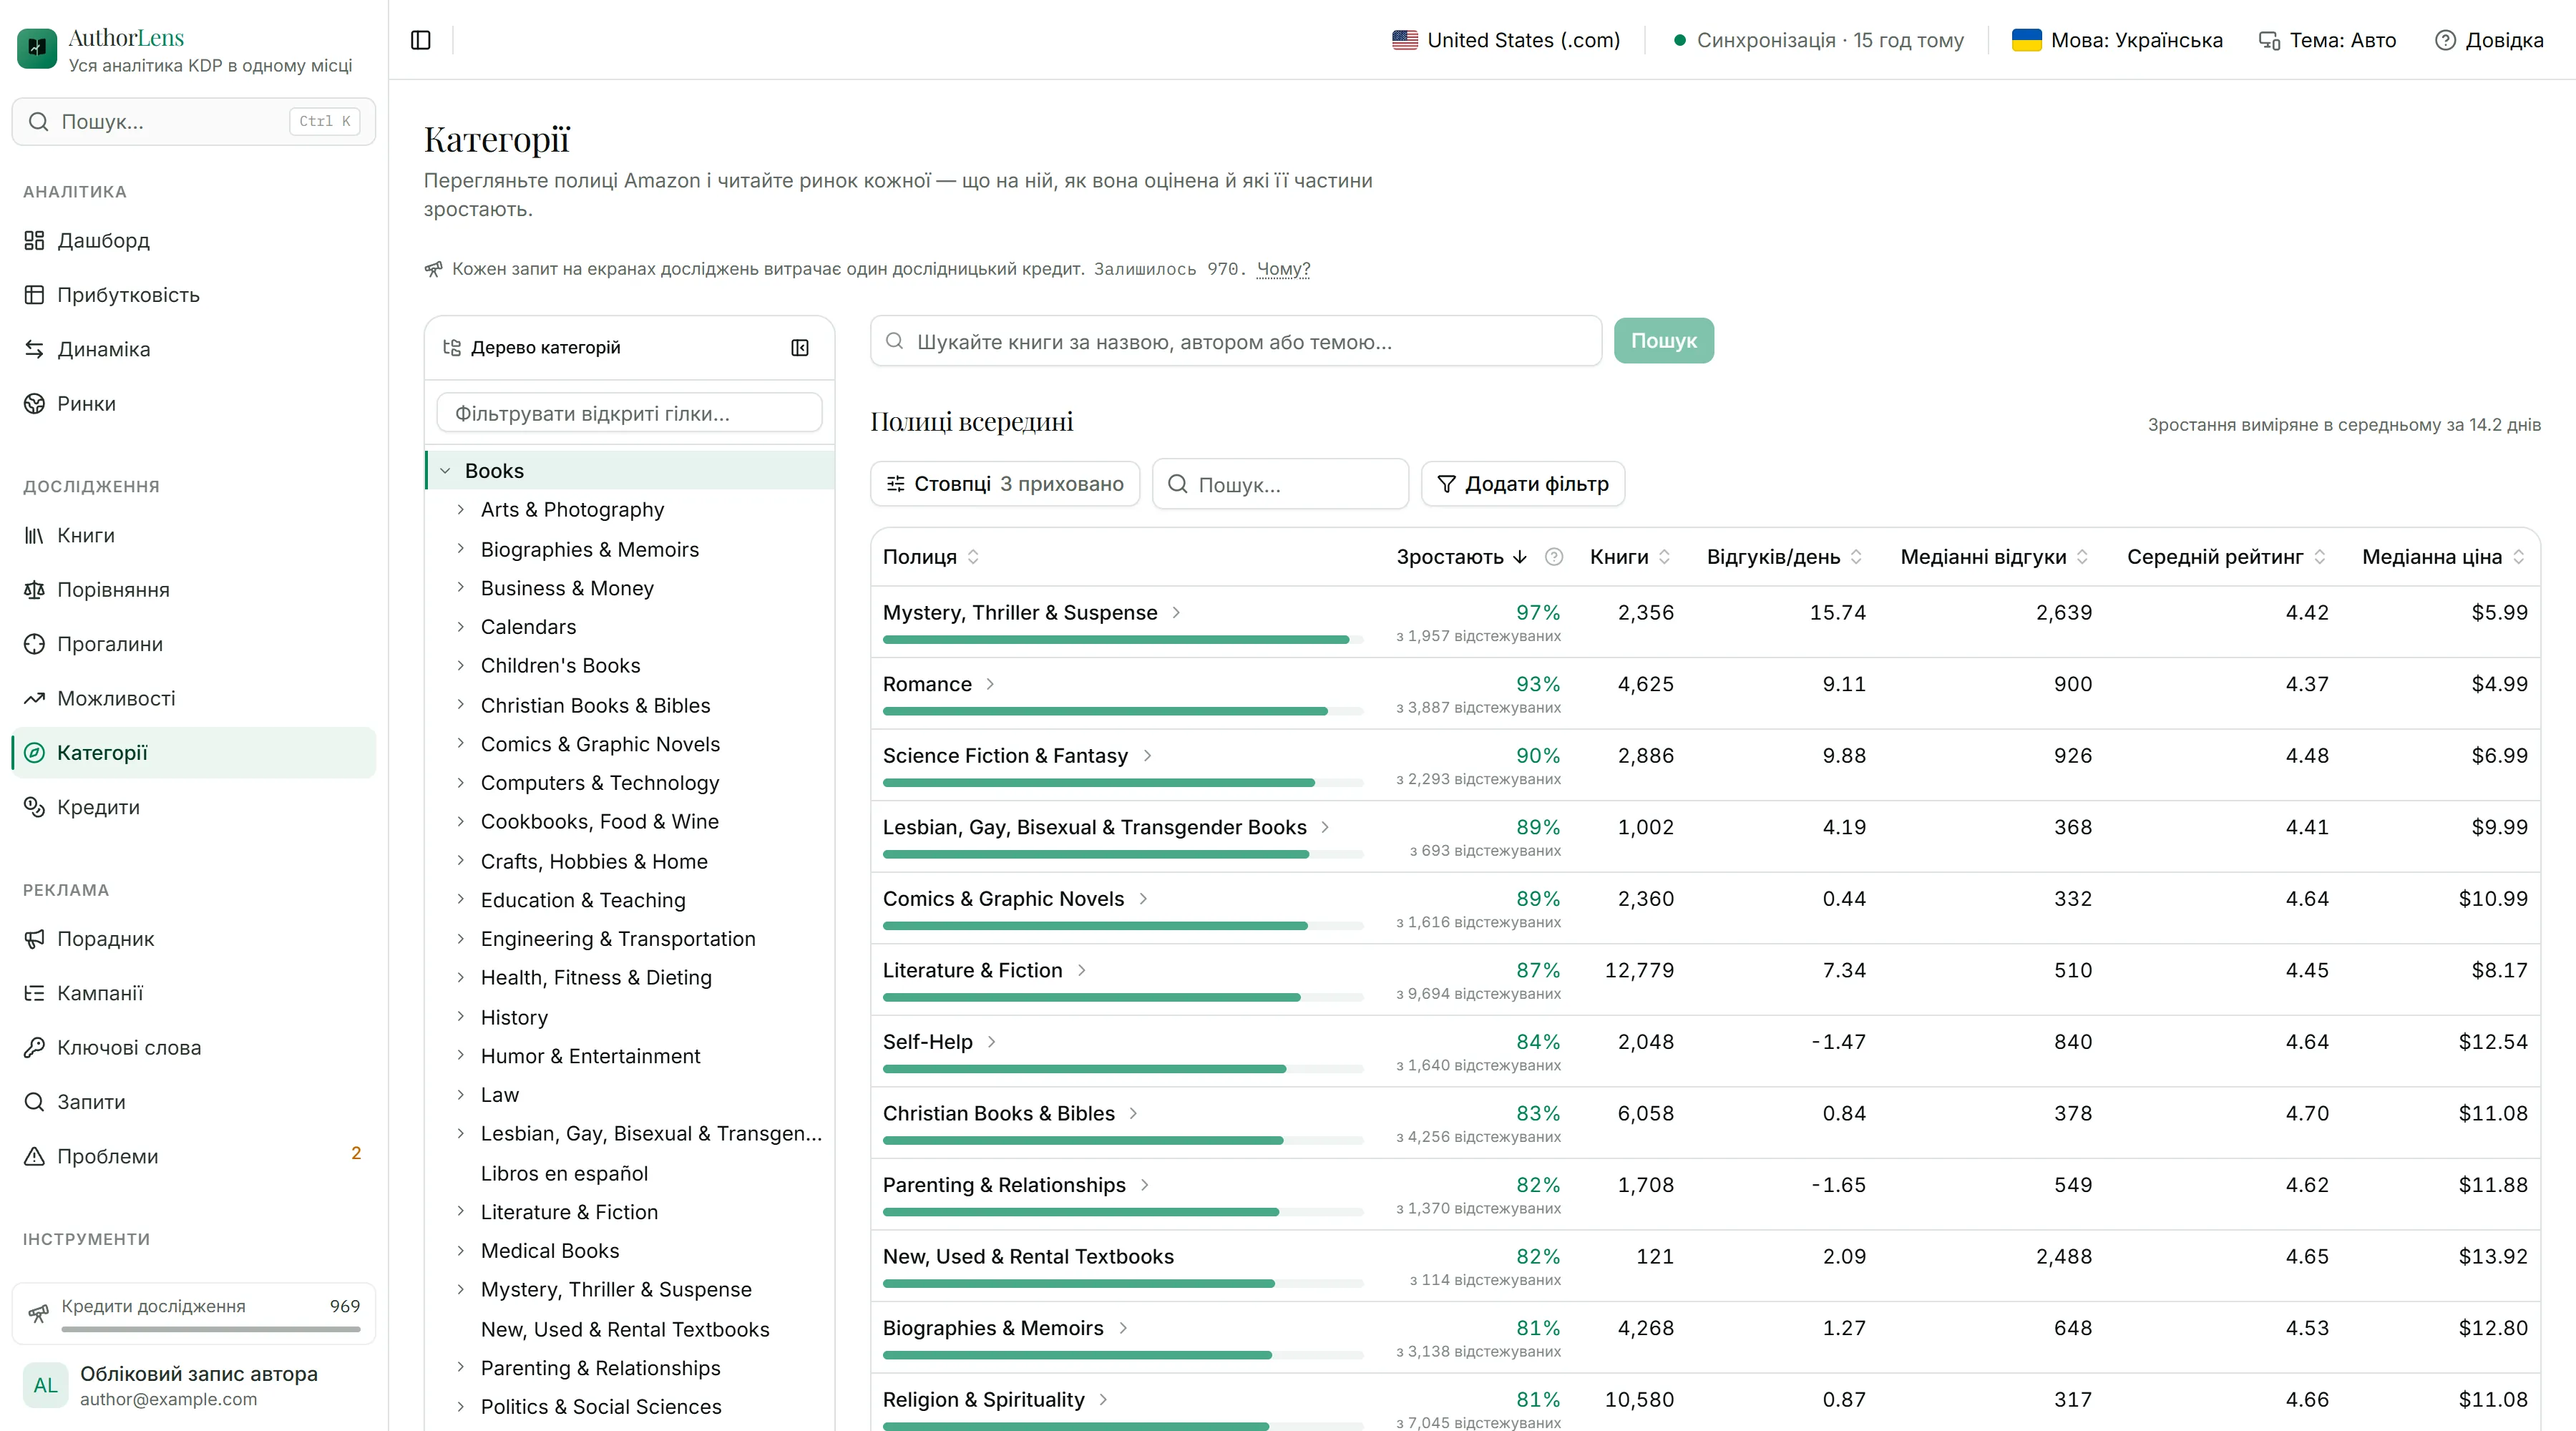2576x1431 pixels.
Task: Click the Чому? link
Action: point(1283,269)
